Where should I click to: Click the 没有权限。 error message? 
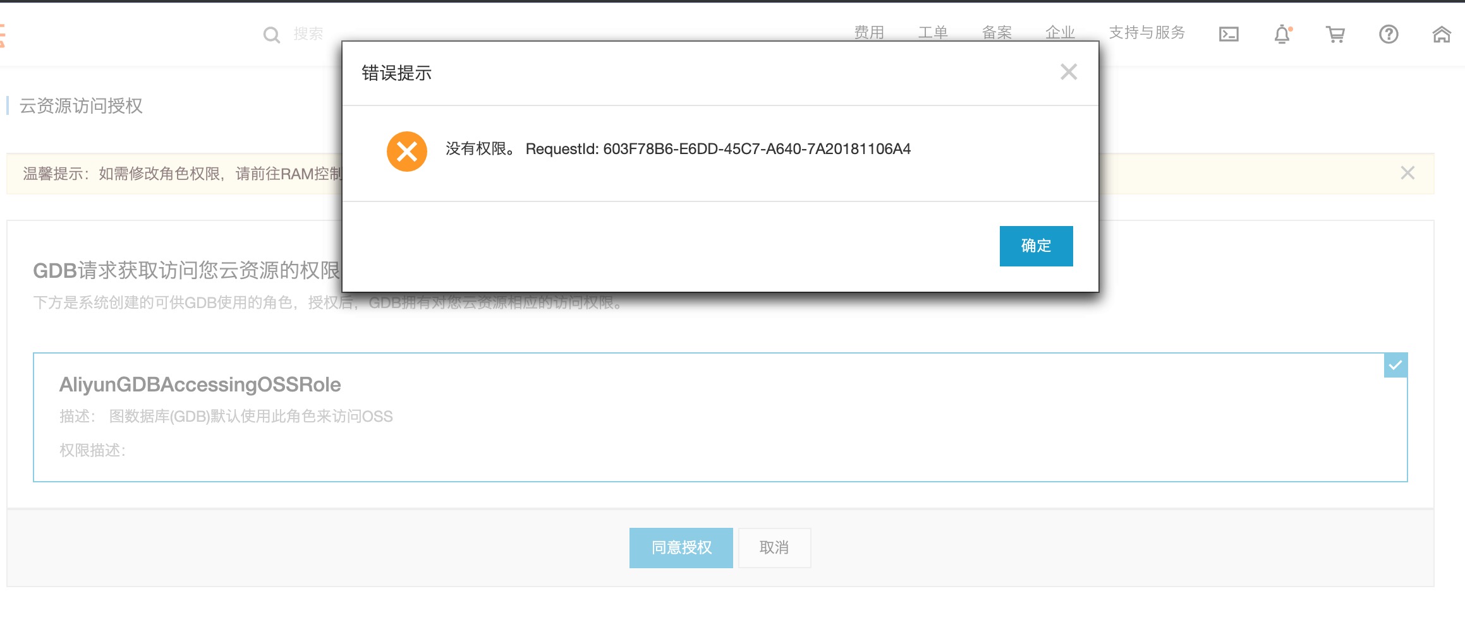(x=482, y=149)
